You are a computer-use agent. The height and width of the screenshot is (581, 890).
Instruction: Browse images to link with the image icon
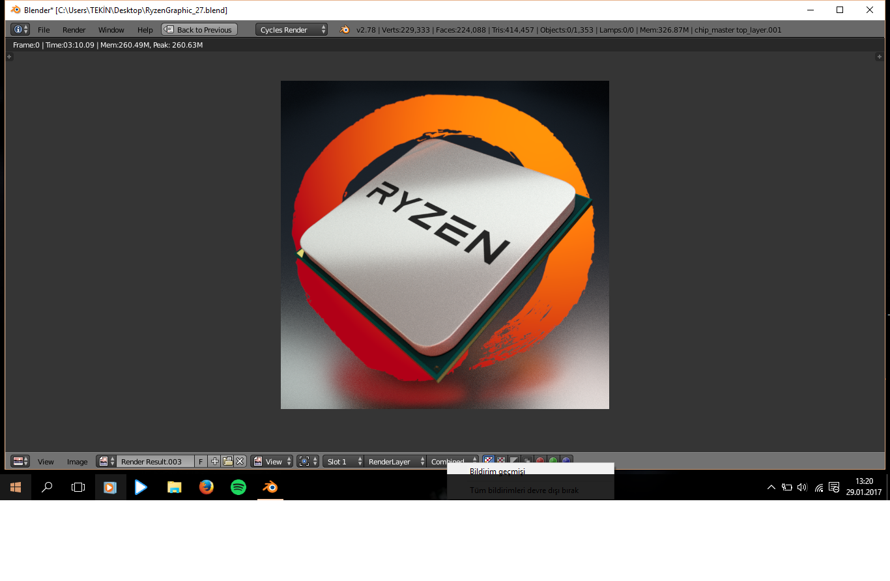pyautogui.click(x=106, y=461)
